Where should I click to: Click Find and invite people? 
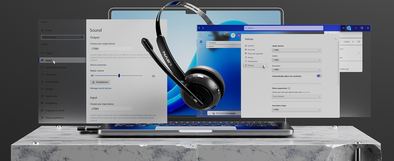pyautogui.click(x=224, y=113)
